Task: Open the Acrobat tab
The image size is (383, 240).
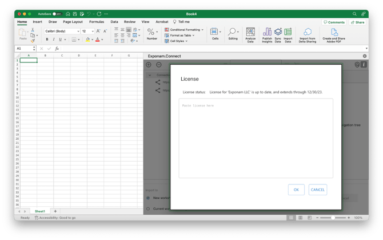Action: [162, 22]
